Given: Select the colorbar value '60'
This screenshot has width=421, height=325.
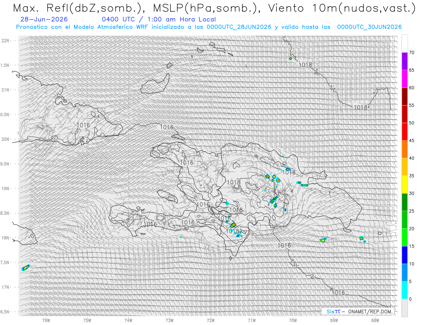Looking at the screenshot, I should (x=412, y=88).
